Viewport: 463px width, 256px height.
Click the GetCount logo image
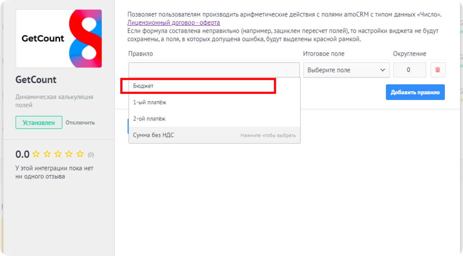tap(59, 38)
